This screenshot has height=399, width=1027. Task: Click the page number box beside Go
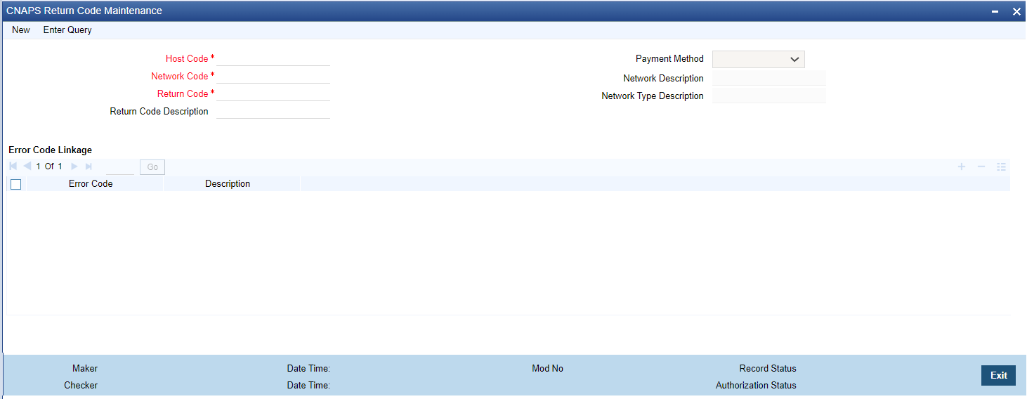point(120,167)
